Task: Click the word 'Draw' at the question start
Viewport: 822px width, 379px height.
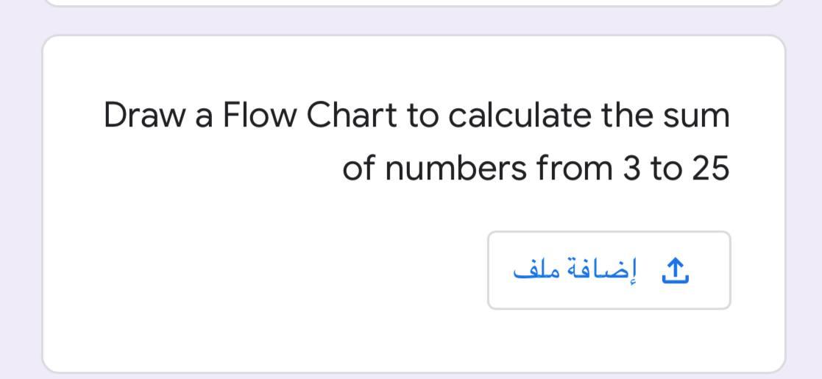Action: (x=145, y=116)
